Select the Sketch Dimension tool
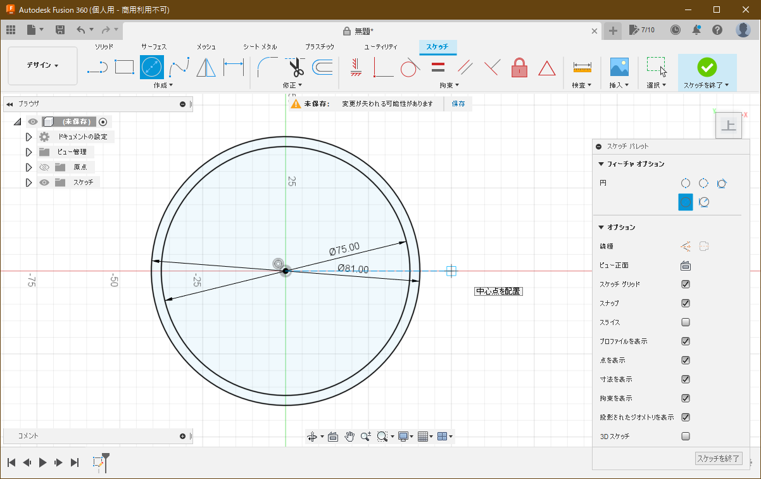This screenshot has width=761, height=479. (x=234, y=67)
